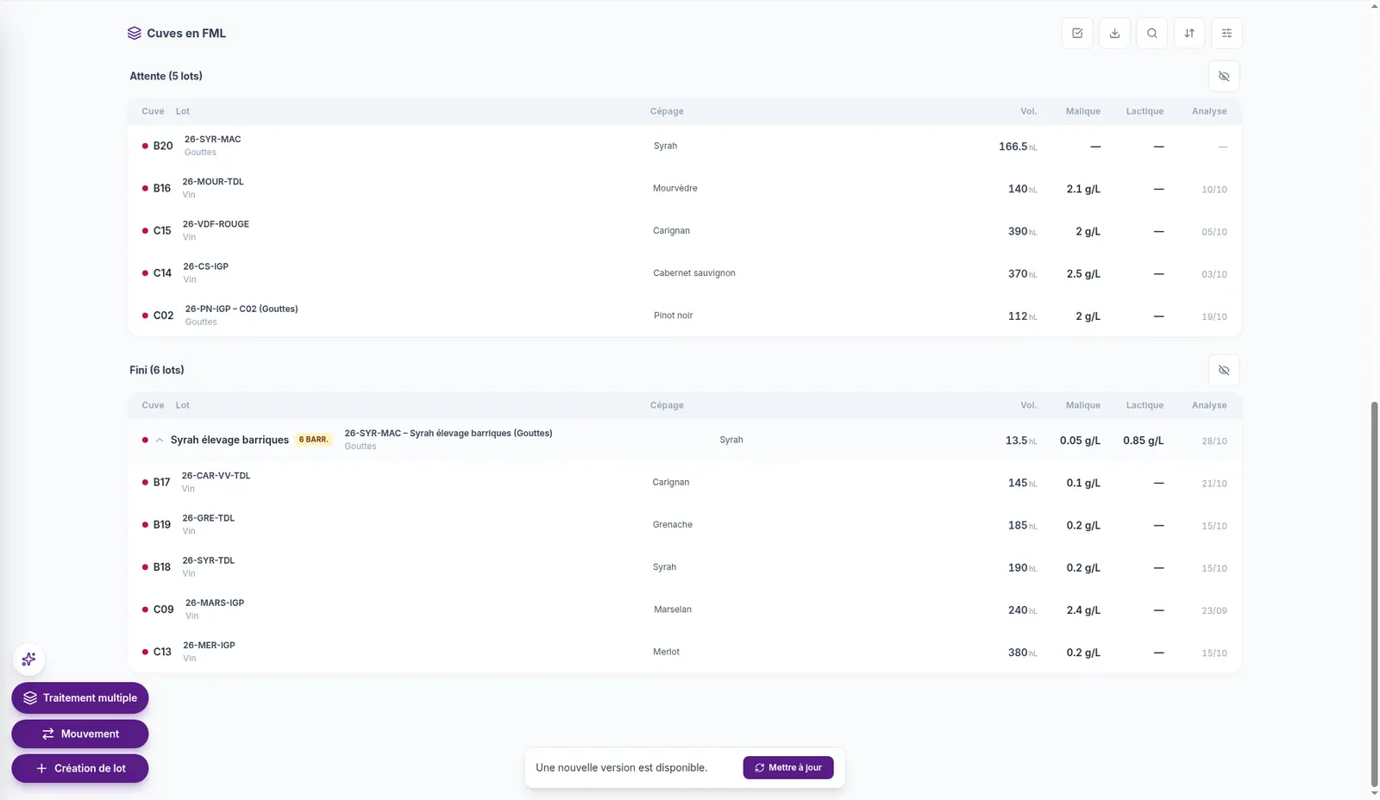This screenshot has width=1380, height=800.
Task: Click Création de lot button
Action: [x=80, y=768]
